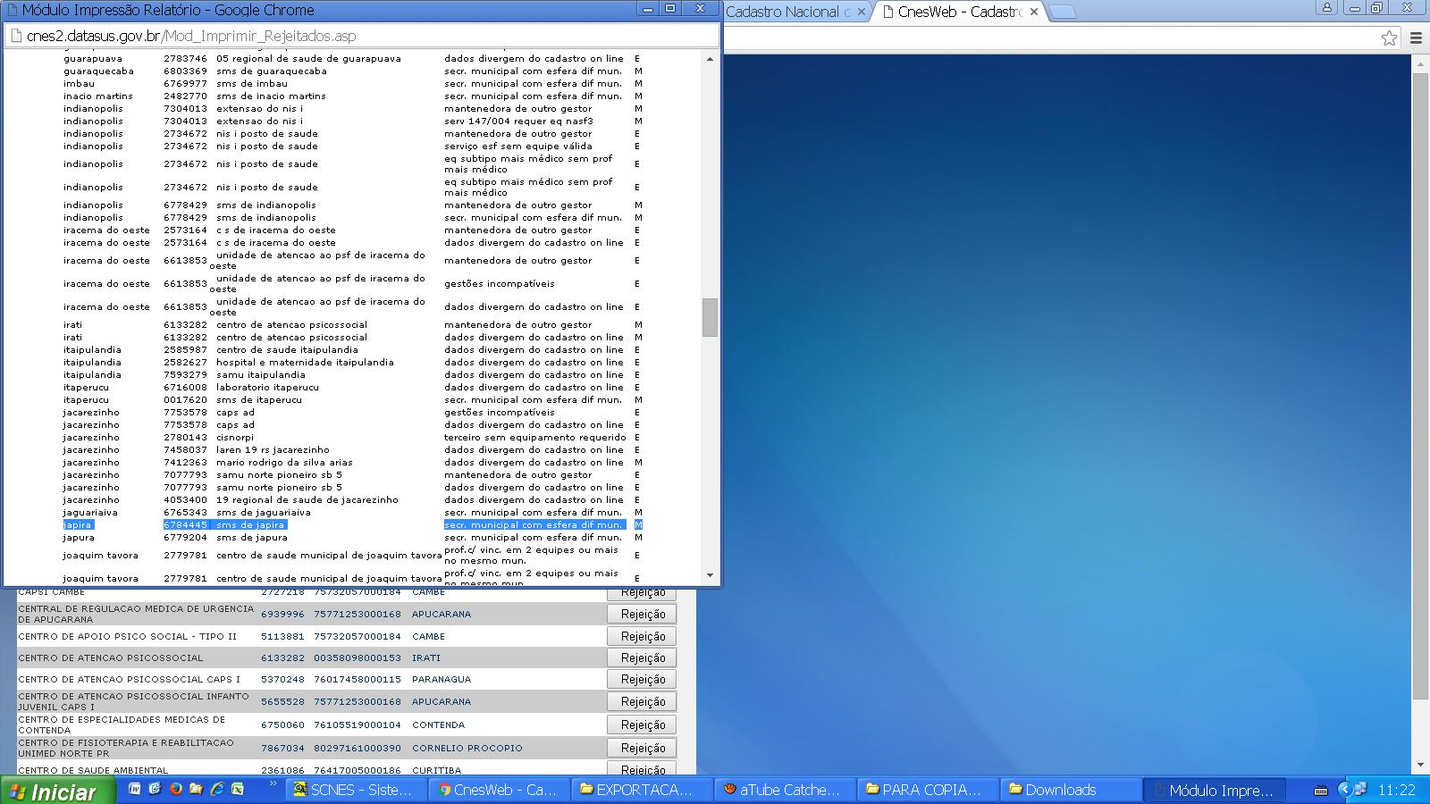Switch to aTube Catcher in taskbar
Screen dimensions: 1430x804
781,790
